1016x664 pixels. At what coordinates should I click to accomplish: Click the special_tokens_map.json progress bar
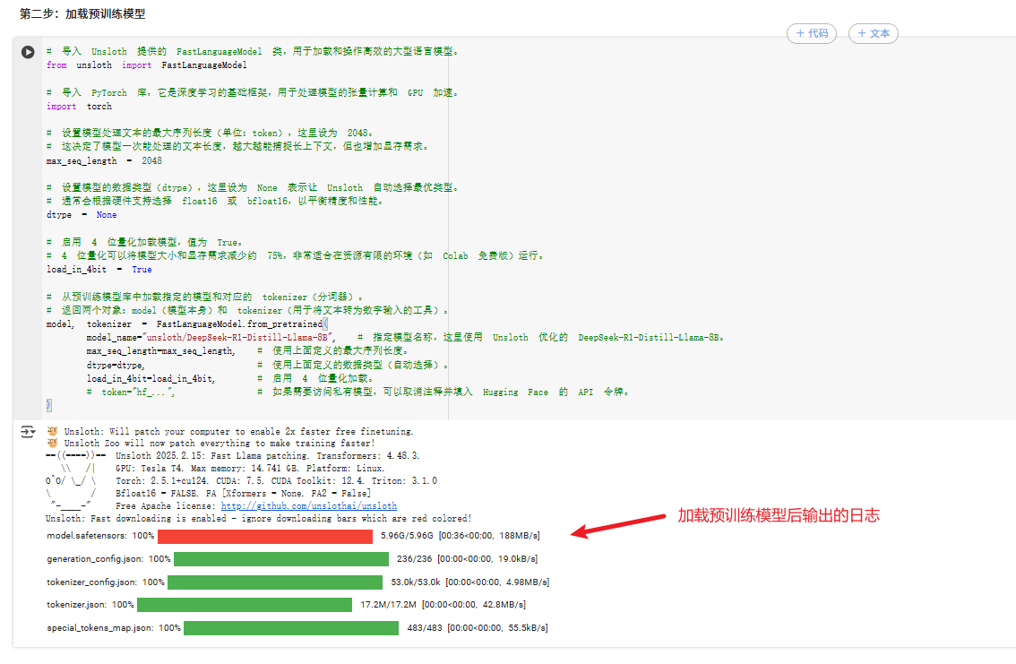[291, 628]
